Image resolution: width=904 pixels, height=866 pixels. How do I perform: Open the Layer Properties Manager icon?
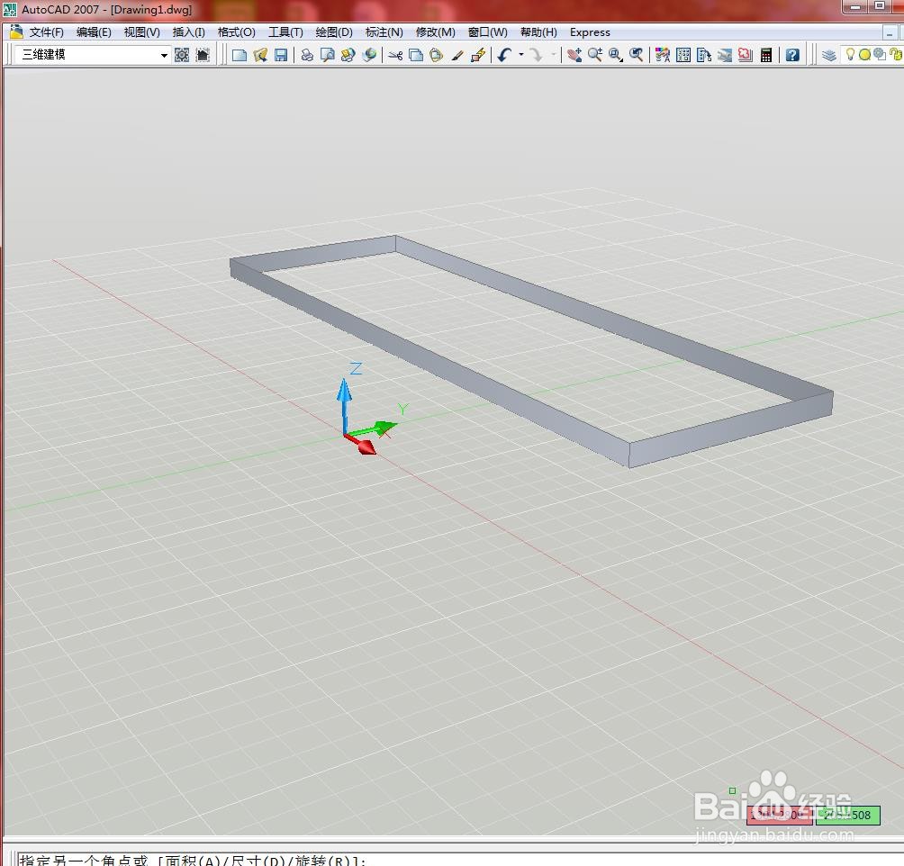(x=829, y=55)
